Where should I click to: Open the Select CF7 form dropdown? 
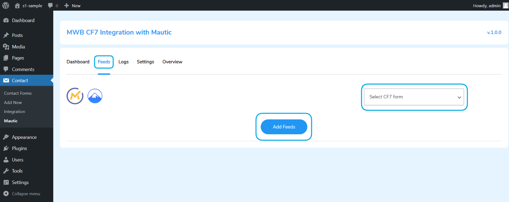pyautogui.click(x=414, y=97)
